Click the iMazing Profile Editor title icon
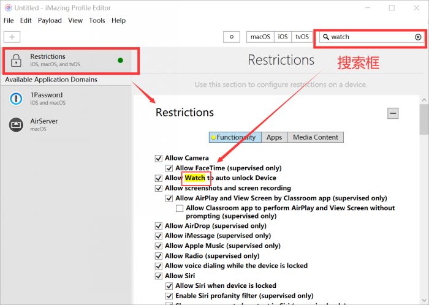The height and width of the screenshot is (305, 429). [8, 7]
